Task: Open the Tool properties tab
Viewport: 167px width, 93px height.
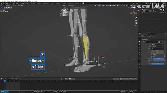Action: click(139, 36)
